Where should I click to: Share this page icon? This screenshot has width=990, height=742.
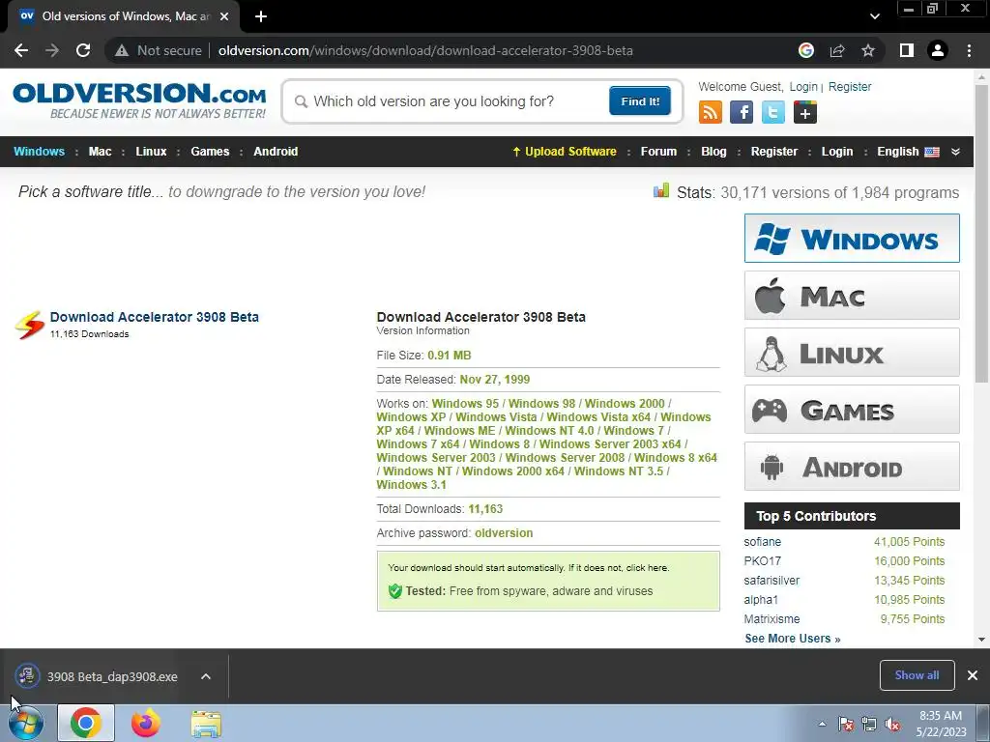pyautogui.click(x=837, y=50)
